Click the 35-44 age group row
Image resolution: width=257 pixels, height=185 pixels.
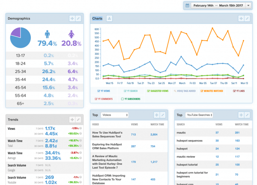tap(45, 80)
